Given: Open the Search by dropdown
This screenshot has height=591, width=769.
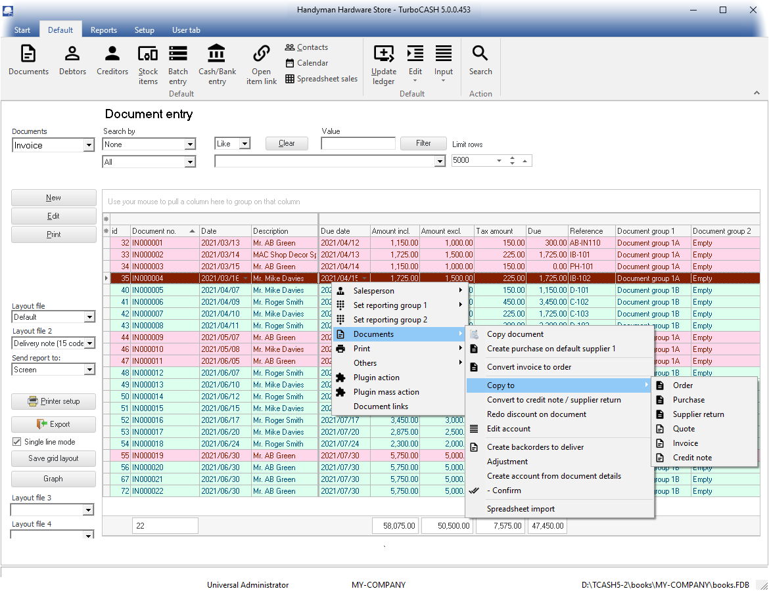Looking at the screenshot, I should [x=190, y=144].
